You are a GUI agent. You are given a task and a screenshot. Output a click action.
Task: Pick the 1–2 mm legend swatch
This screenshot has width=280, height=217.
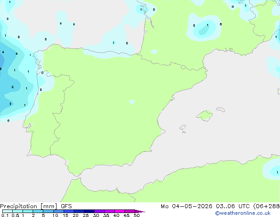(28, 211)
